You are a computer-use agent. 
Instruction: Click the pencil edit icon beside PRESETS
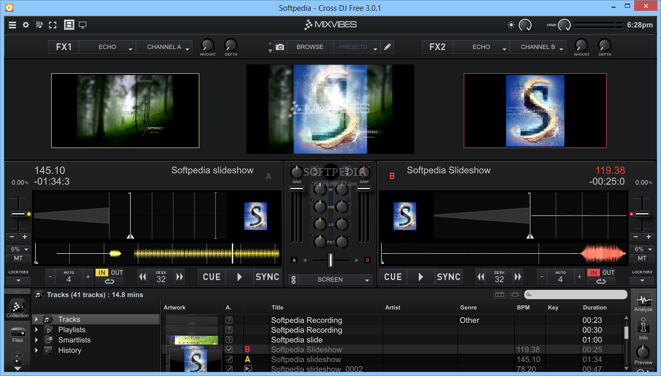[x=388, y=47]
